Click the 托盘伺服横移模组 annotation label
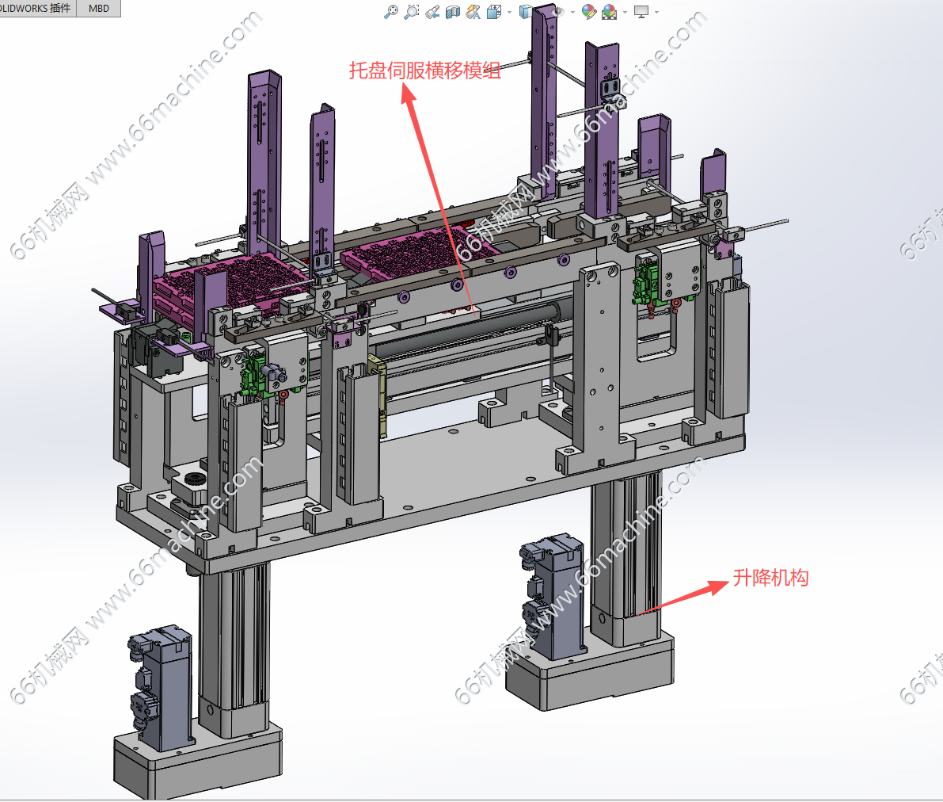Image resolution: width=943 pixels, height=802 pixels. coord(425,71)
